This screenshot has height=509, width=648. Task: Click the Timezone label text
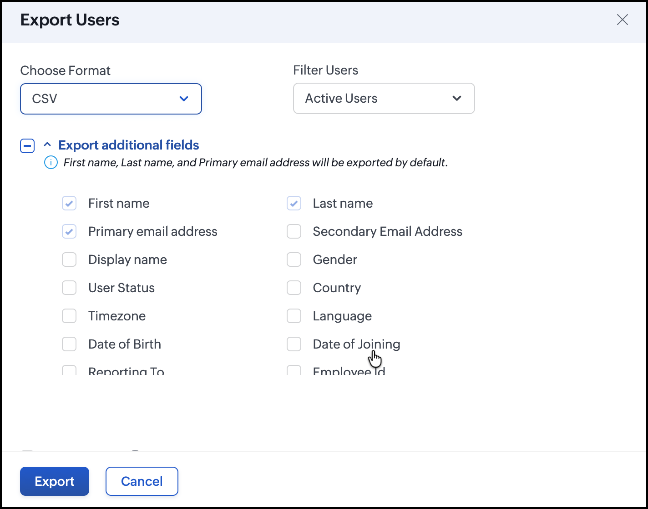(117, 316)
